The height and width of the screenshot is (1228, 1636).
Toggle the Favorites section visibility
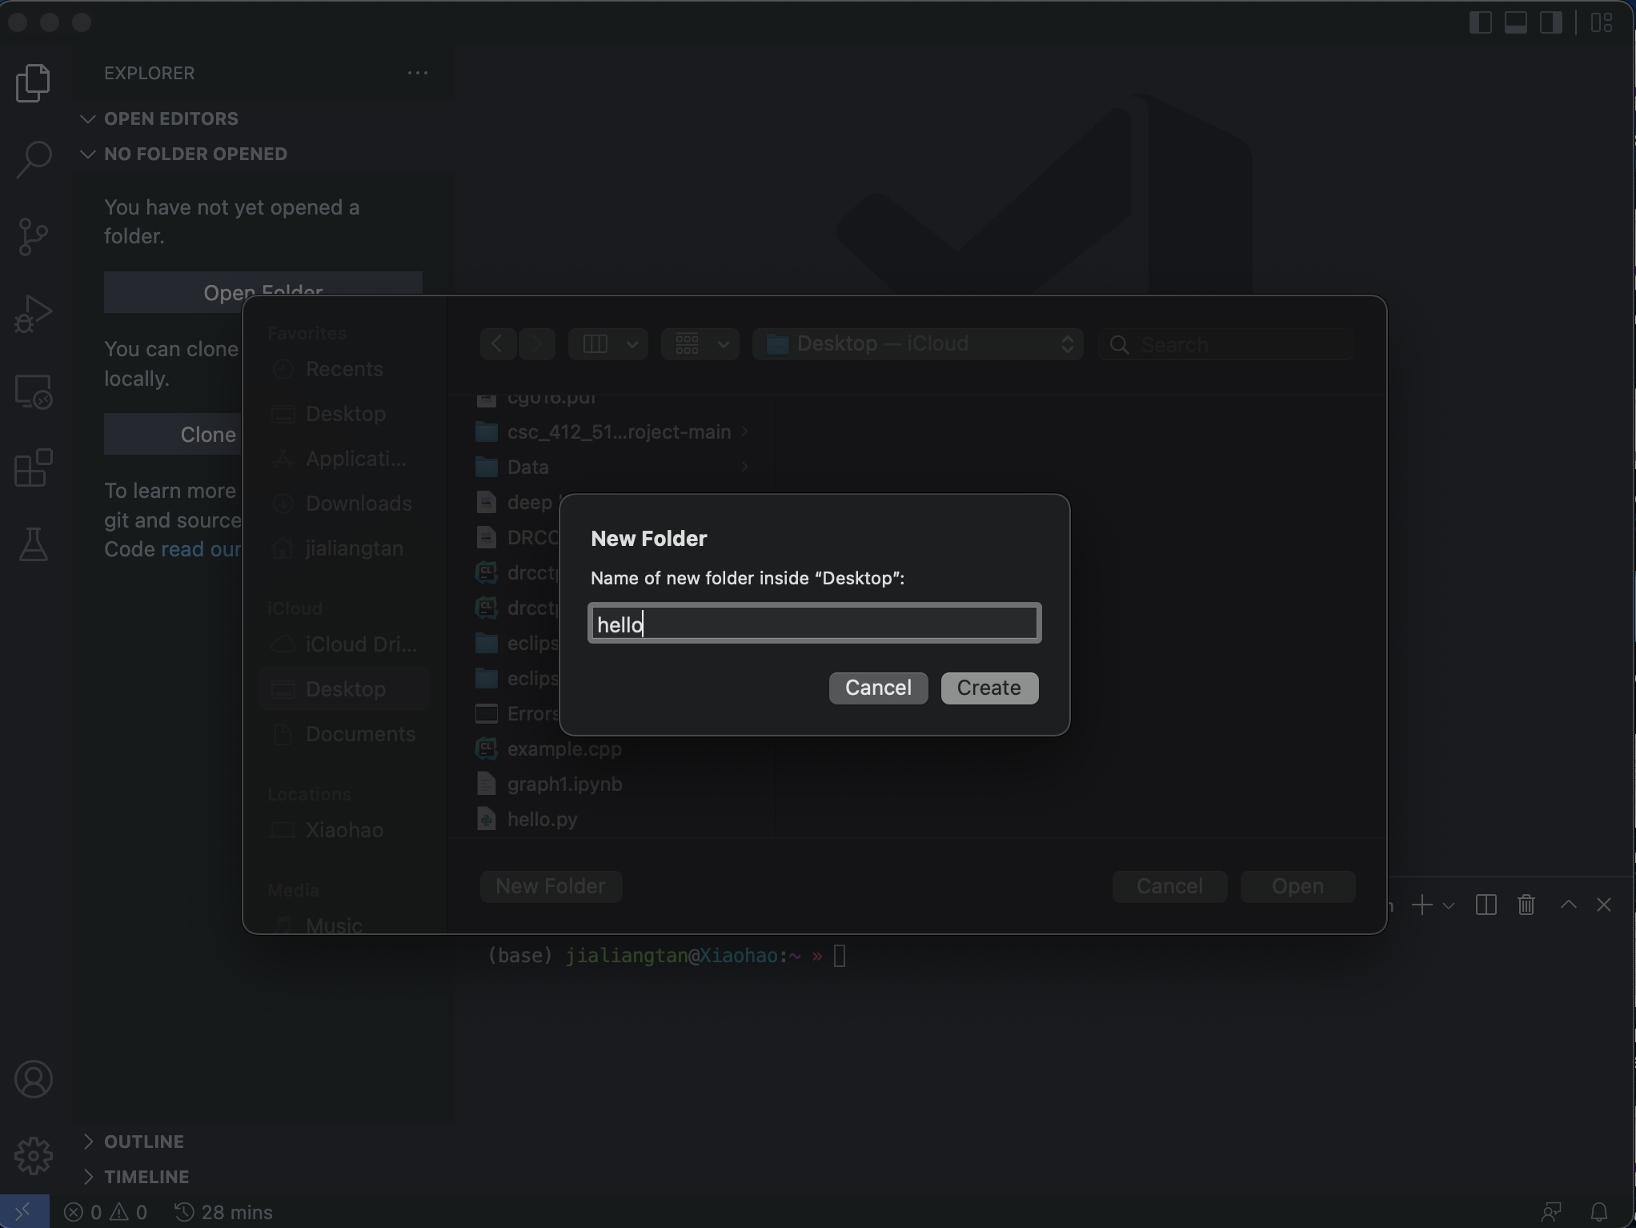click(306, 333)
